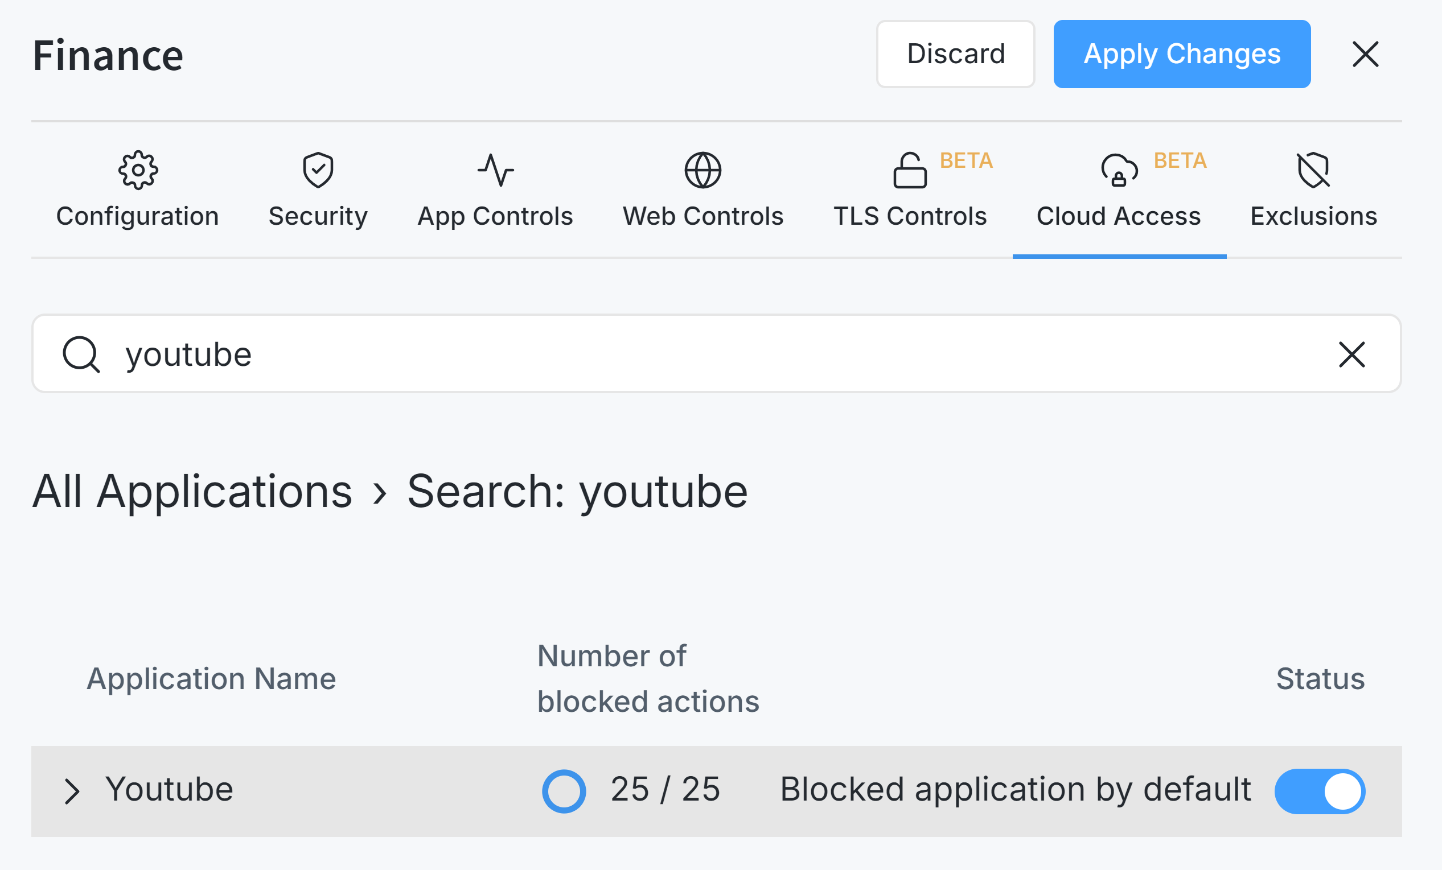Viewport: 1442px width, 870px height.
Task: Focus the youtube search field
Action: pos(716,354)
